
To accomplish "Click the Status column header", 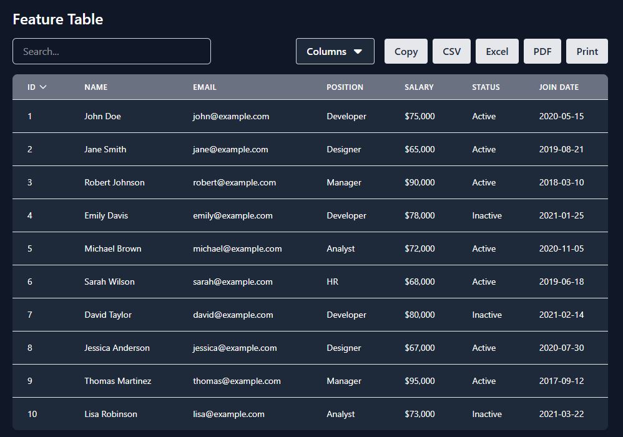I will tap(486, 87).
